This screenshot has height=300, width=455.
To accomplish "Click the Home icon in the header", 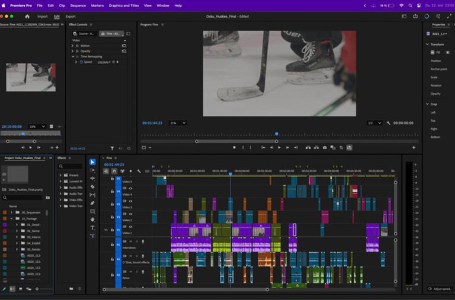I will [x=27, y=17].
